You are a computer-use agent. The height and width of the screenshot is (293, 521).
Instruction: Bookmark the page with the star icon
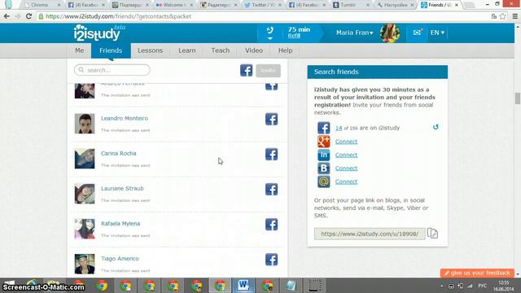[503, 16]
